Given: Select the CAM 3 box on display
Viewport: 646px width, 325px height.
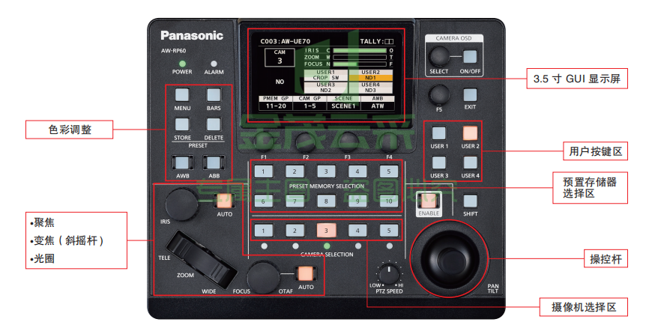Looking at the screenshot, I should [280, 57].
